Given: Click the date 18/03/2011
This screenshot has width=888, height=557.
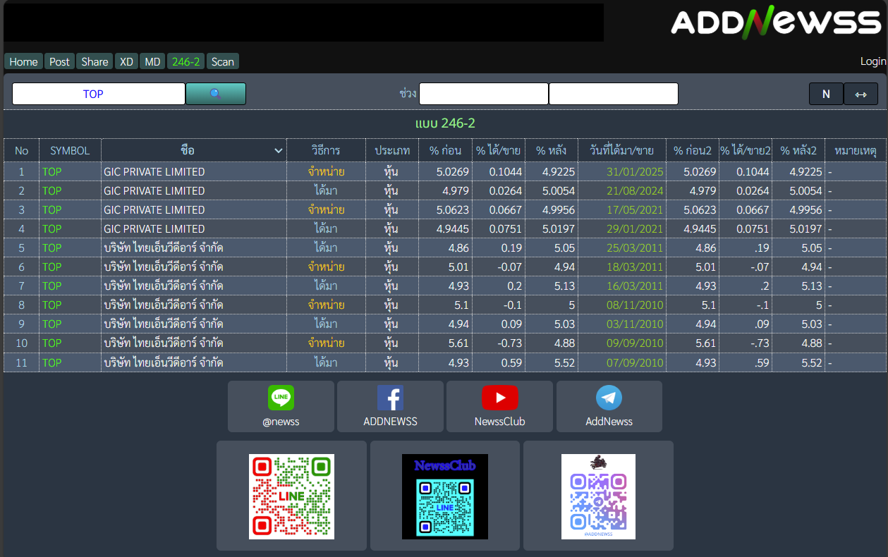Looking at the screenshot, I should 635,267.
